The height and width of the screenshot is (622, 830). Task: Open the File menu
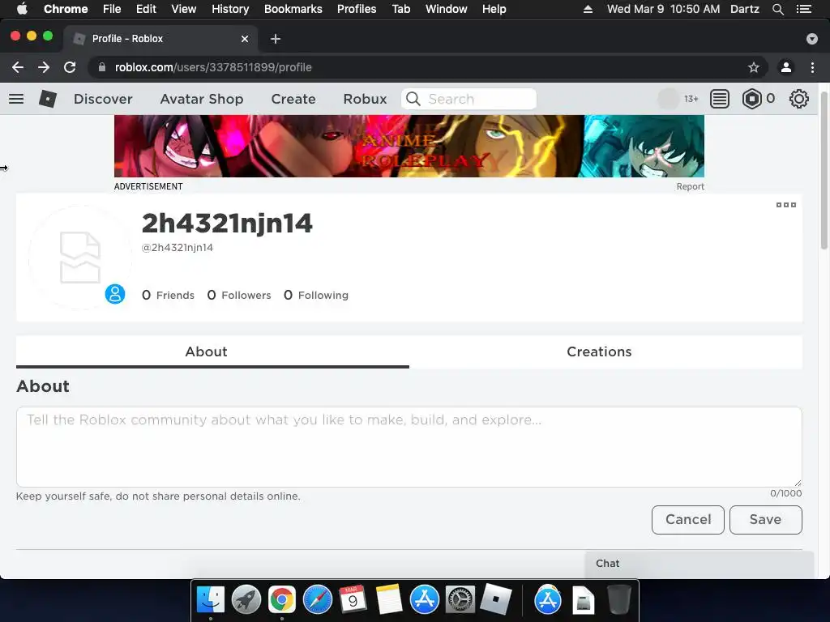coord(112,9)
